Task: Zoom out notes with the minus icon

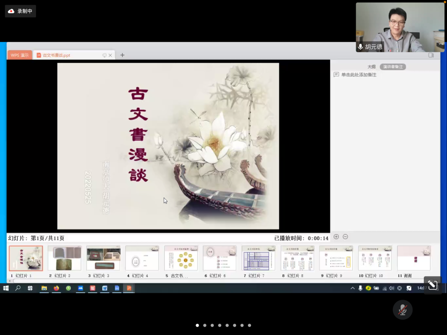Action: [x=345, y=237]
